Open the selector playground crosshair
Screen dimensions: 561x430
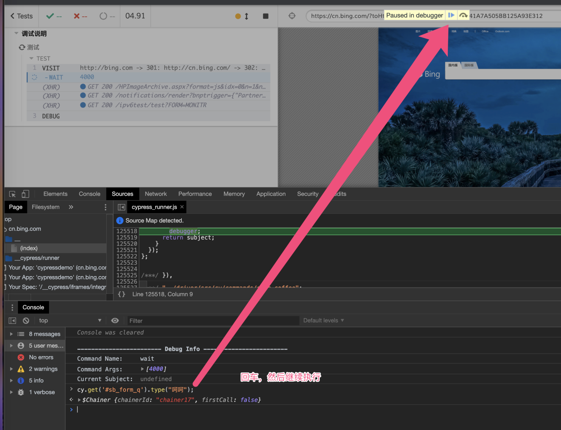[292, 16]
